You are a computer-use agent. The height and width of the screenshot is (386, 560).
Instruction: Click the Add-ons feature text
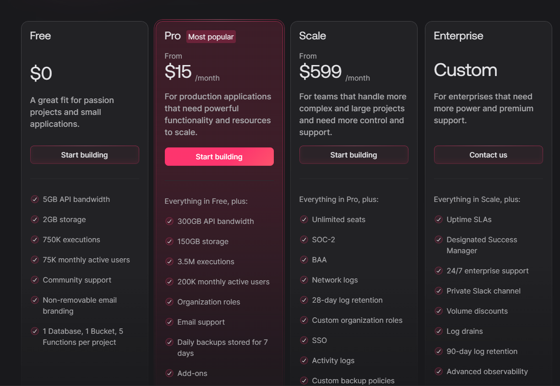(192, 373)
